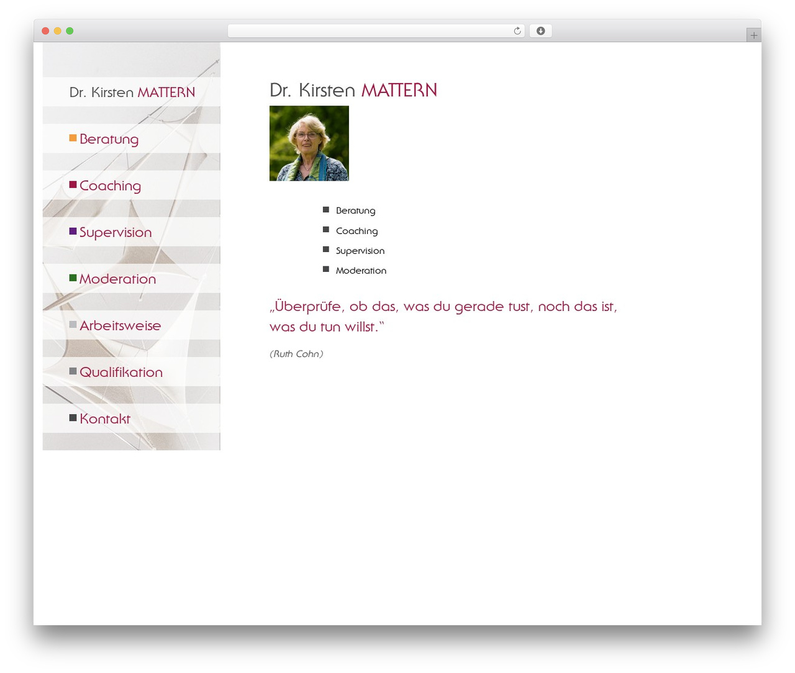
Task: Click the crimson square beside Coaching
Action: pyautogui.click(x=73, y=184)
